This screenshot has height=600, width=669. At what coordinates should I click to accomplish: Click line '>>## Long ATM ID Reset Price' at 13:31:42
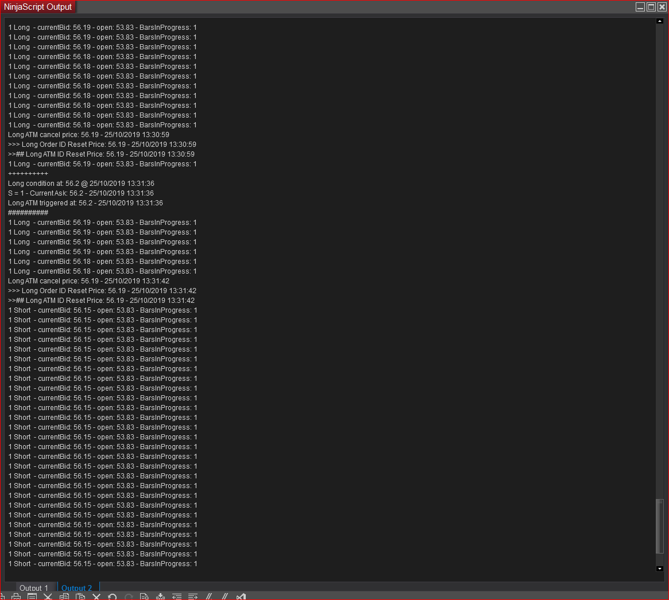pos(101,301)
